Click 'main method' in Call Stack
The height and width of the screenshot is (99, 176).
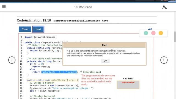pos(128,82)
